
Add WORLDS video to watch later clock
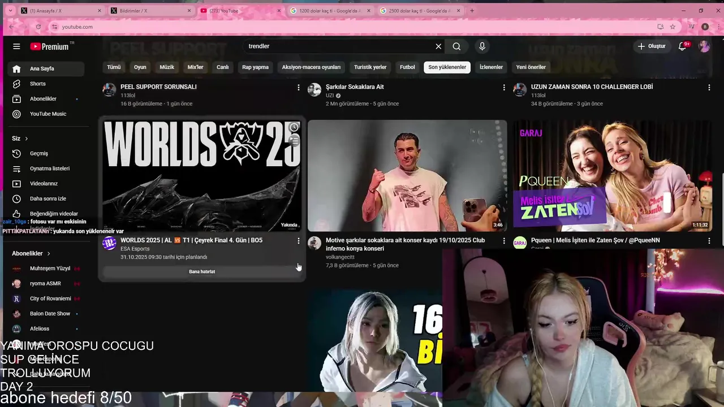(x=294, y=127)
